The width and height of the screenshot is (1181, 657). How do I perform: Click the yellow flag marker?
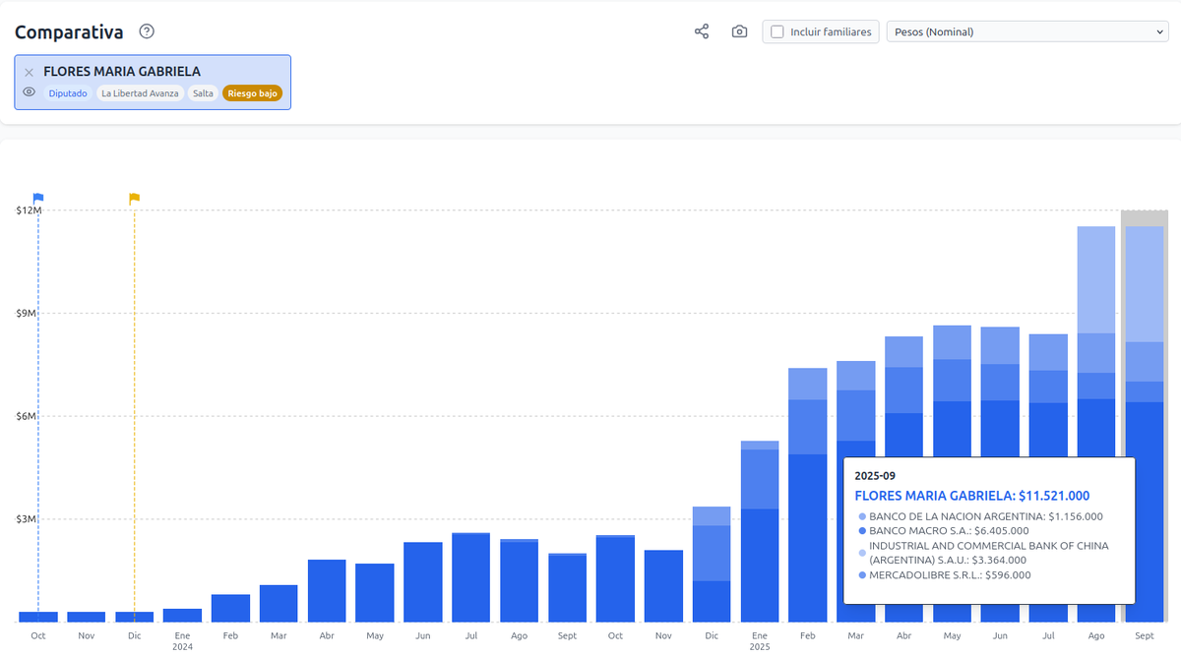click(135, 198)
